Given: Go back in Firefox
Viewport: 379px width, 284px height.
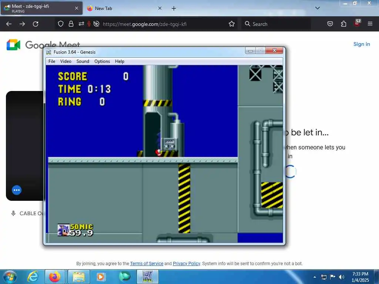Looking at the screenshot, I should click(x=9, y=24).
